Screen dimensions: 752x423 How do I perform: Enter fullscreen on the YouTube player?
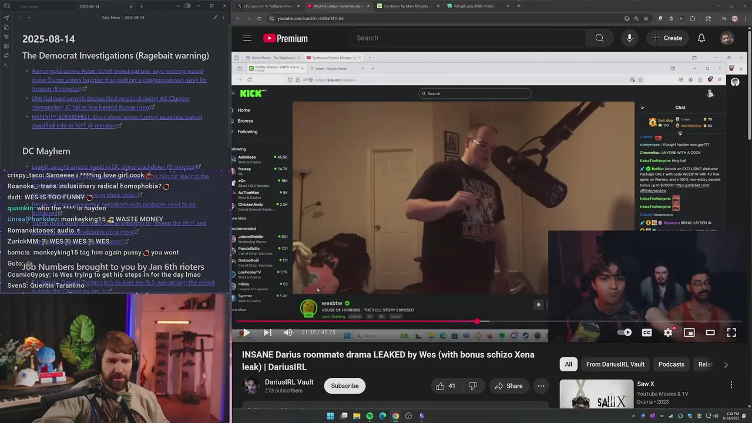731,333
